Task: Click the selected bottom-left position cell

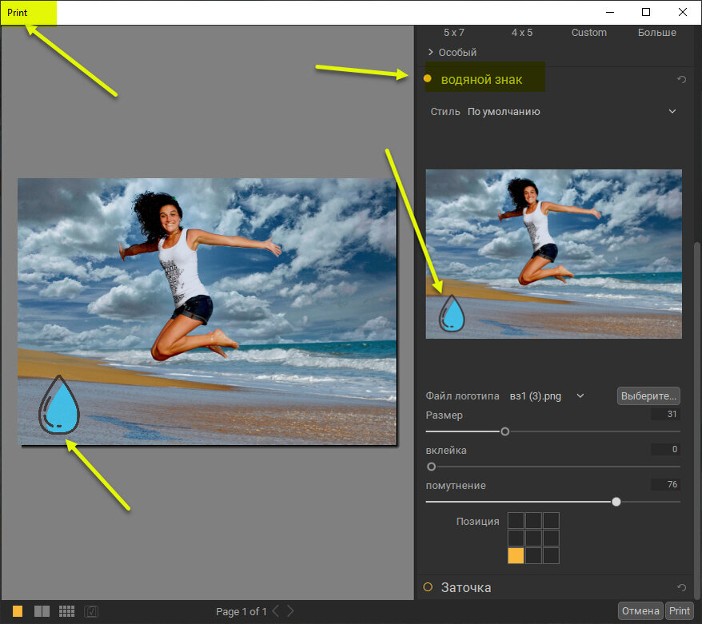Action: (516, 555)
